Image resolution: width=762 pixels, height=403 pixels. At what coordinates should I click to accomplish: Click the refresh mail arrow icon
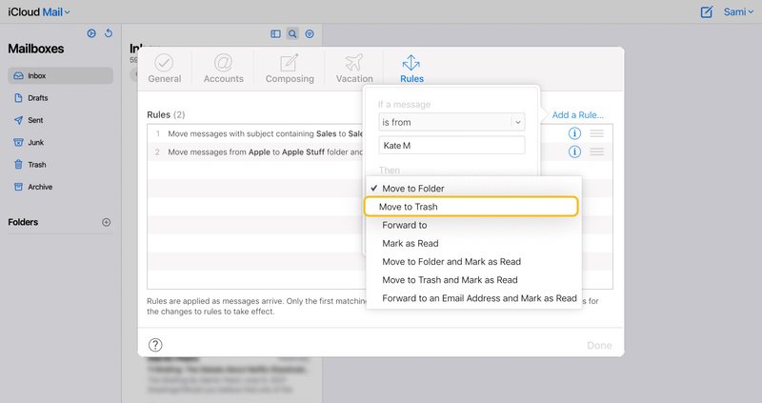(x=109, y=33)
